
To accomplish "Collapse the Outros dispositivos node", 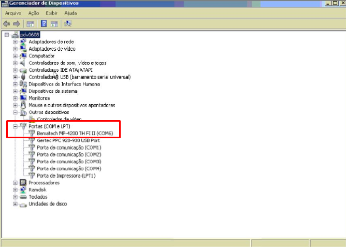I will pyautogui.click(x=15, y=112).
